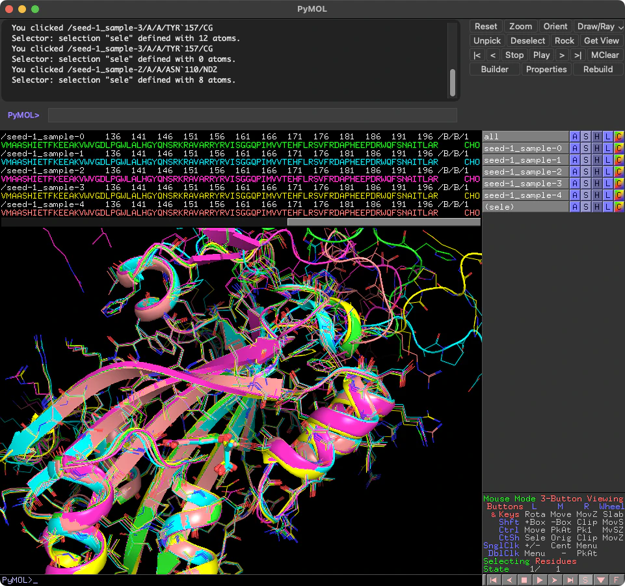Open the Hide menu for seed-1_sample-0
The width and height of the screenshot is (625, 586).
[x=596, y=148]
